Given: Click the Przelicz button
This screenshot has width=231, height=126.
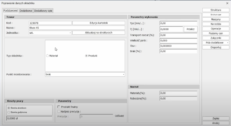Looking at the screenshot, I should click(190, 29).
